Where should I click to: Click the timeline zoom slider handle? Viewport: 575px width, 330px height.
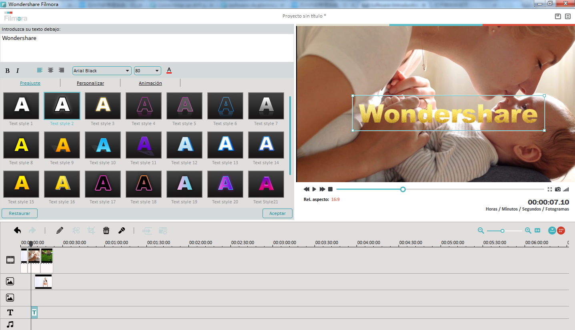[x=502, y=231]
